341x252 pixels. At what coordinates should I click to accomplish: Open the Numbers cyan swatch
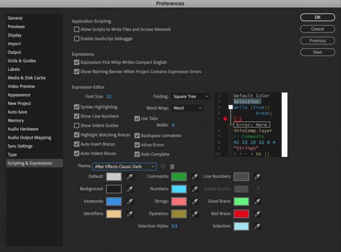click(179, 189)
